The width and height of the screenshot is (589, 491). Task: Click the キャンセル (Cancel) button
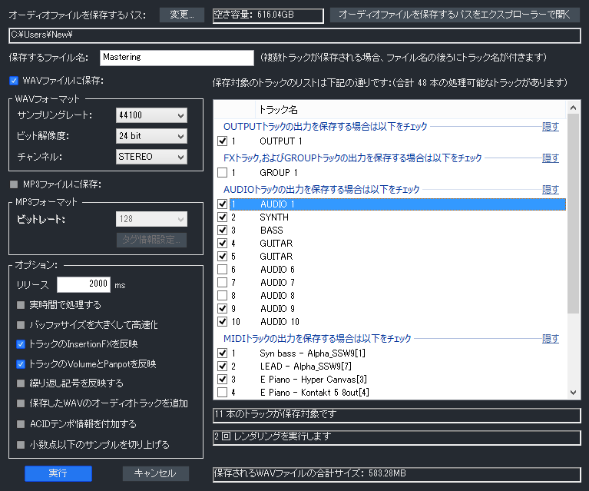(155, 473)
